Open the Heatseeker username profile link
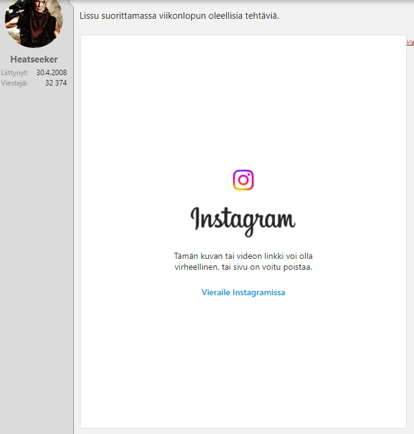This screenshot has height=434, width=414. 34,59
